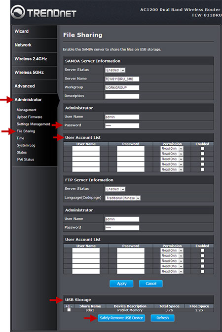Click the plus/minus icon in USB Storage header
This screenshot has width=222, height=332.
(69, 306)
